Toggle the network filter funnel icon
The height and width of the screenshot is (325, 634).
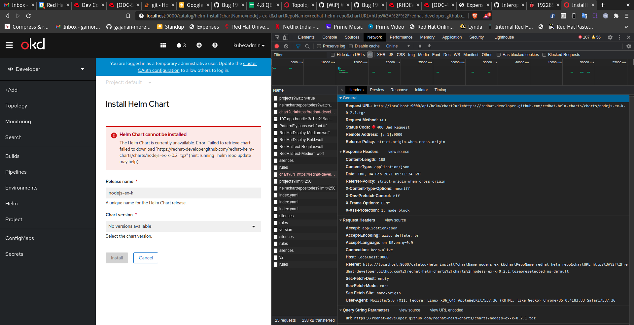click(x=298, y=46)
